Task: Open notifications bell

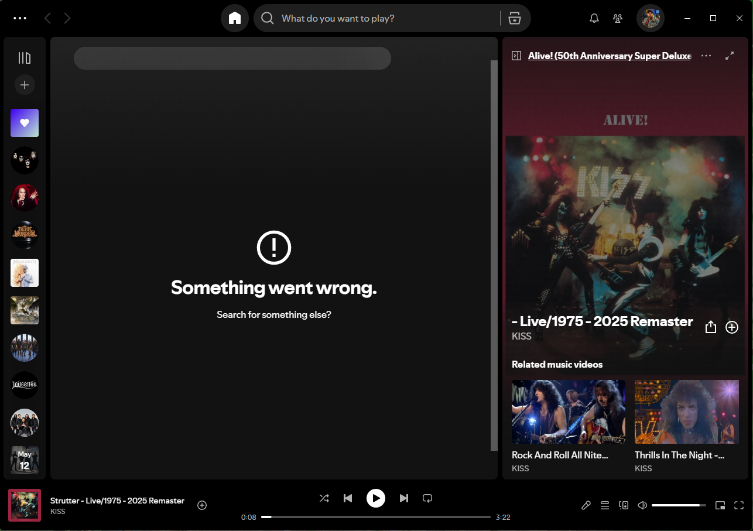Action: click(594, 18)
